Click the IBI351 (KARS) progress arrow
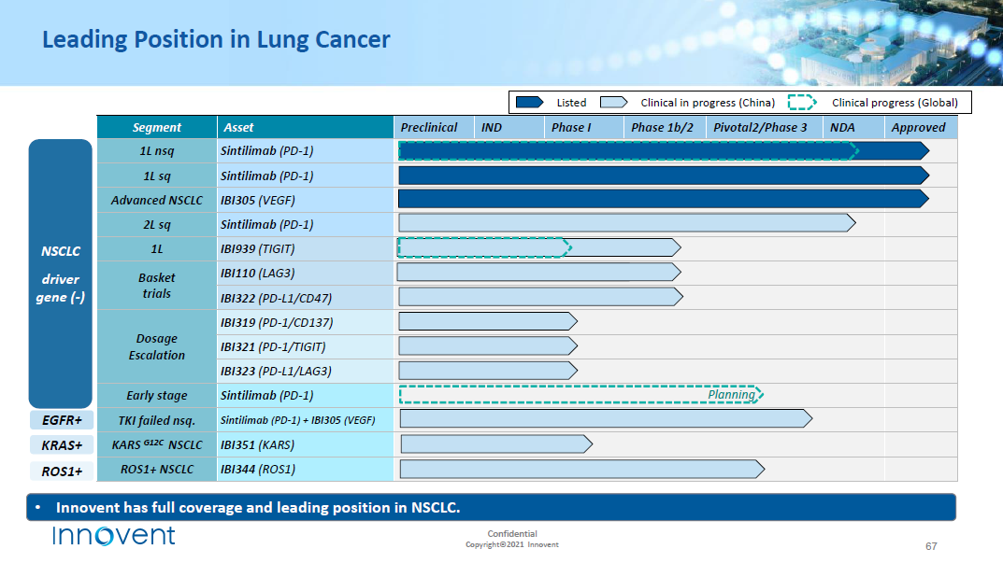Screen dimensions: 1003x563 click(496, 443)
